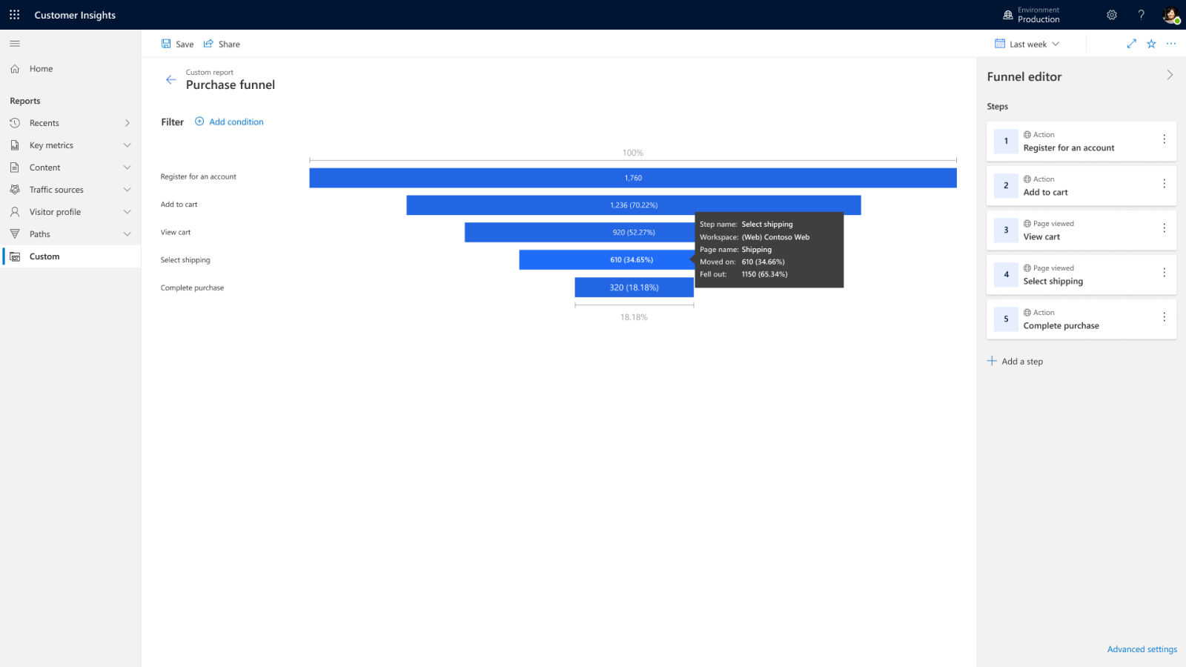Screen dimensions: 1186x667
Task: Click the plus icon for Add condition
Action: click(199, 122)
